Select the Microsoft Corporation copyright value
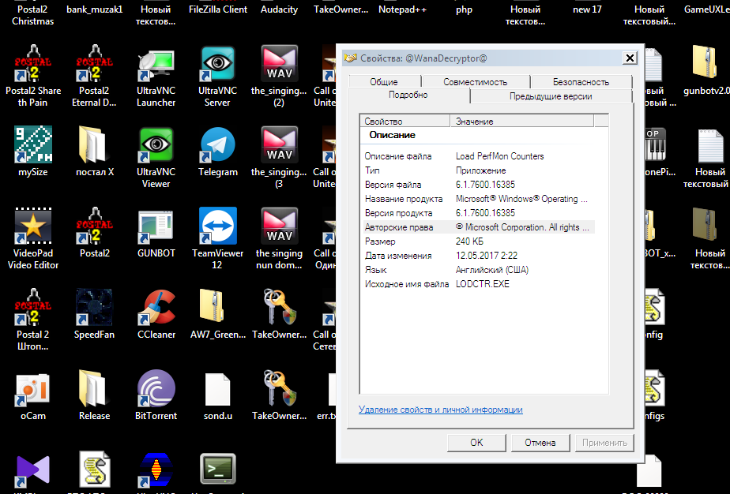This screenshot has height=494, width=730. coord(522,227)
